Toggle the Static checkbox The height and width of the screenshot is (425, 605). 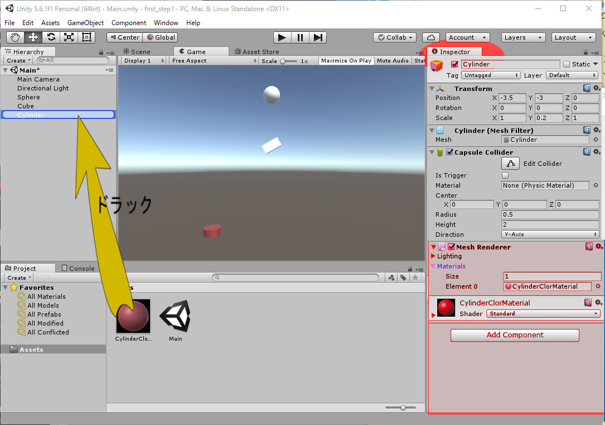click(x=567, y=64)
